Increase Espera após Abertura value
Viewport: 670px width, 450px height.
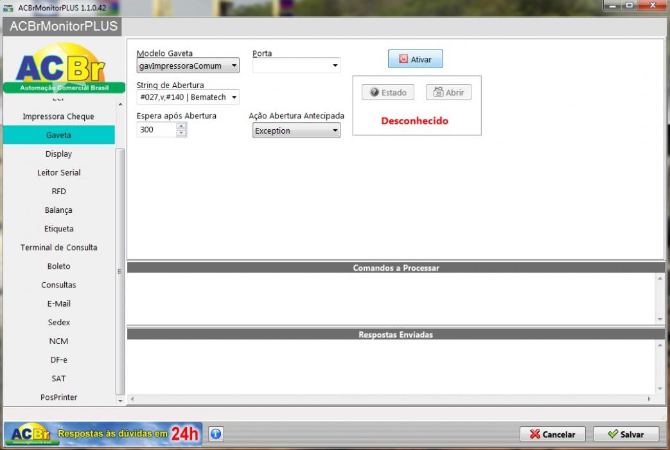pos(182,126)
